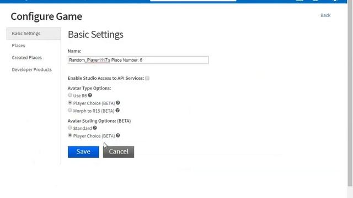Select Standard avatar scaling radio button
This screenshot has width=353, height=198.
click(x=70, y=128)
